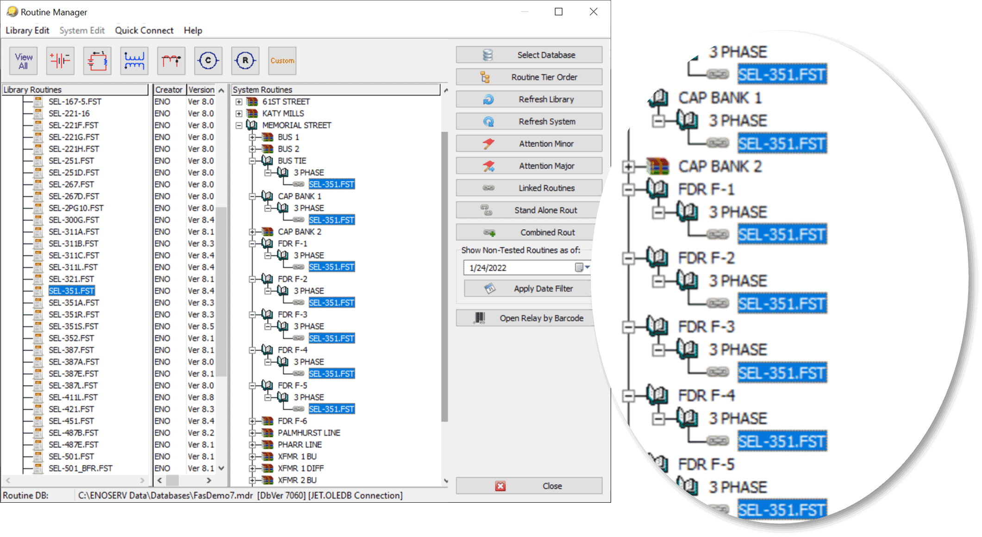Open the Help menu

click(193, 31)
